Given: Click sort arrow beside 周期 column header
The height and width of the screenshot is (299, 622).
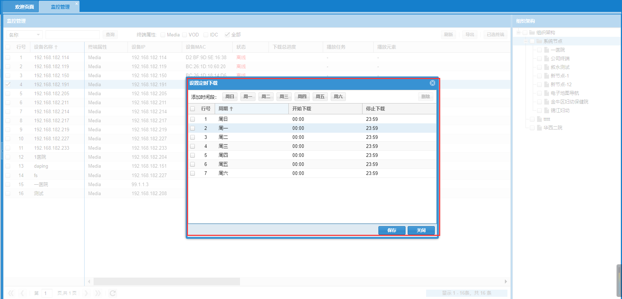Looking at the screenshot, I should (x=231, y=109).
